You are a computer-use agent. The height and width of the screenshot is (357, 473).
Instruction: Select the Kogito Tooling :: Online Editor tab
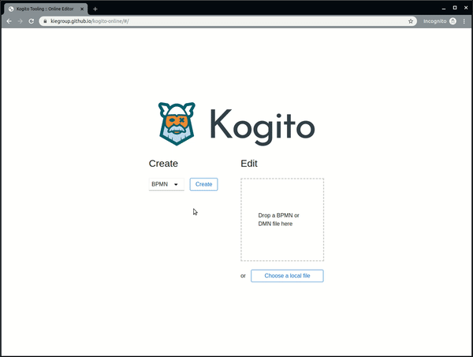point(46,9)
